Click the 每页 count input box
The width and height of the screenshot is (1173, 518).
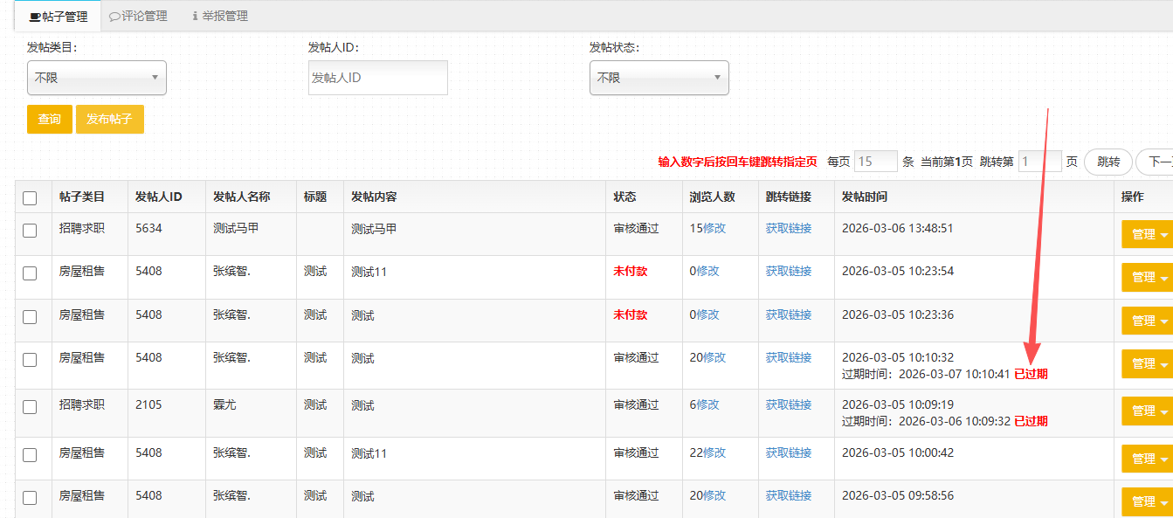click(875, 162)
